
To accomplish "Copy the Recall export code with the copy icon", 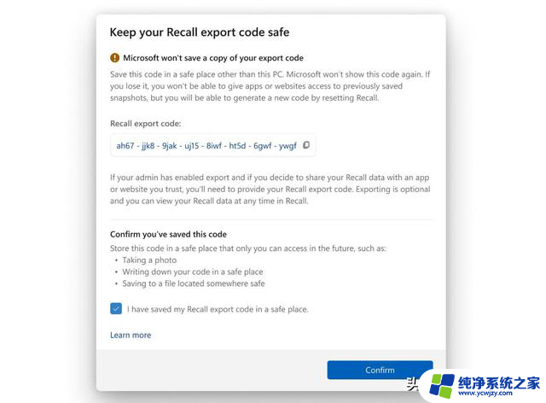I will pos(306,144).
